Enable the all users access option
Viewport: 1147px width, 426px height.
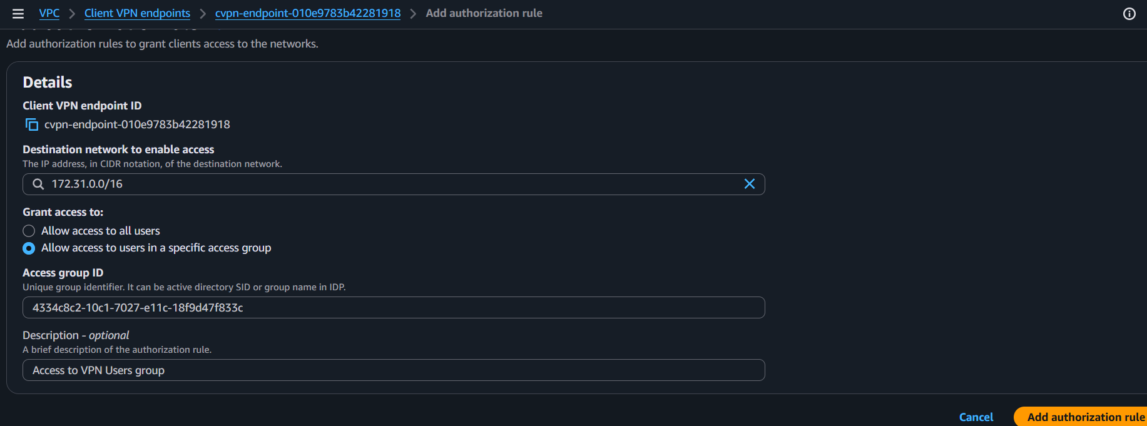(x=29, y=231)
